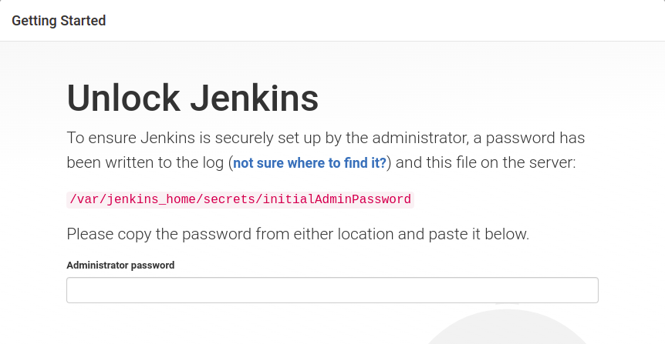Click "and this file on the server:" text
665x344 pixels.
click(x=486, y=163)
